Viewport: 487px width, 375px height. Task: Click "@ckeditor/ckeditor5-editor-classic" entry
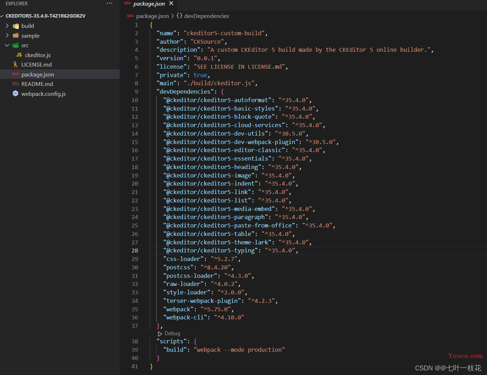tap(224, 150)
